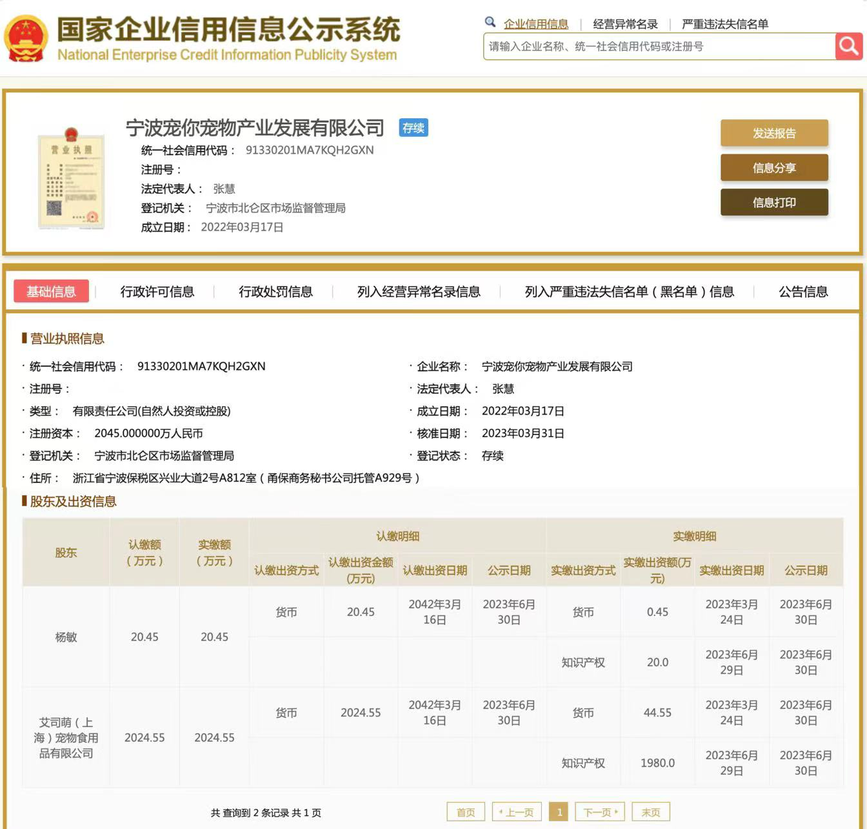
Task: Click the 末页 pagination button
Action: (x=651, y=812)
